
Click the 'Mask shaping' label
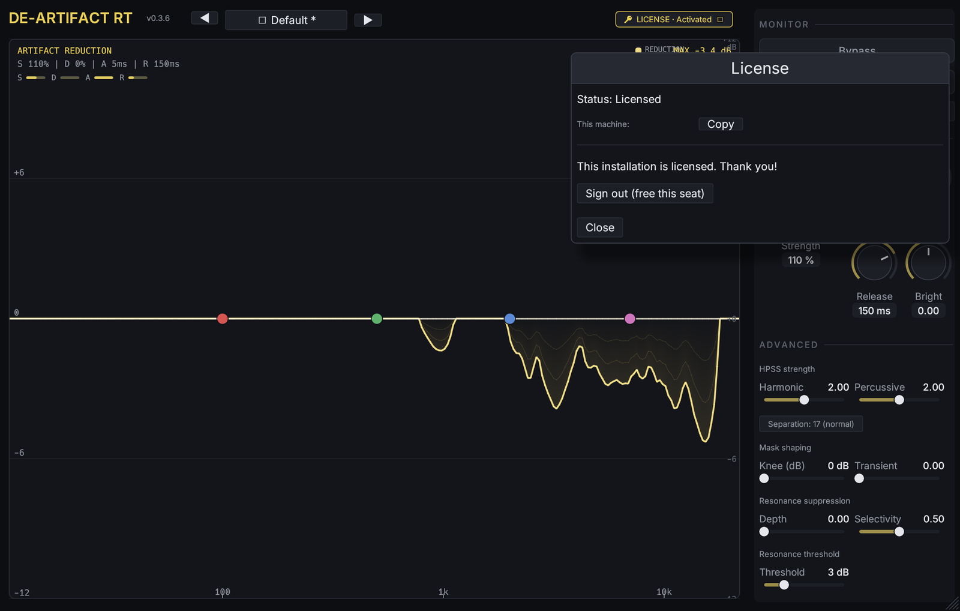coord(785,448)
